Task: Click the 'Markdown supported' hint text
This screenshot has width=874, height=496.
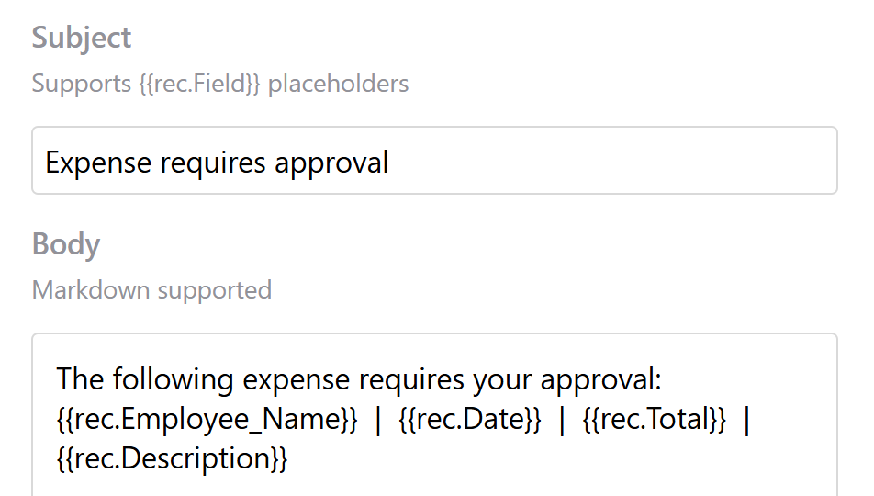Action: pyautogui.click(x=151, y=290)
